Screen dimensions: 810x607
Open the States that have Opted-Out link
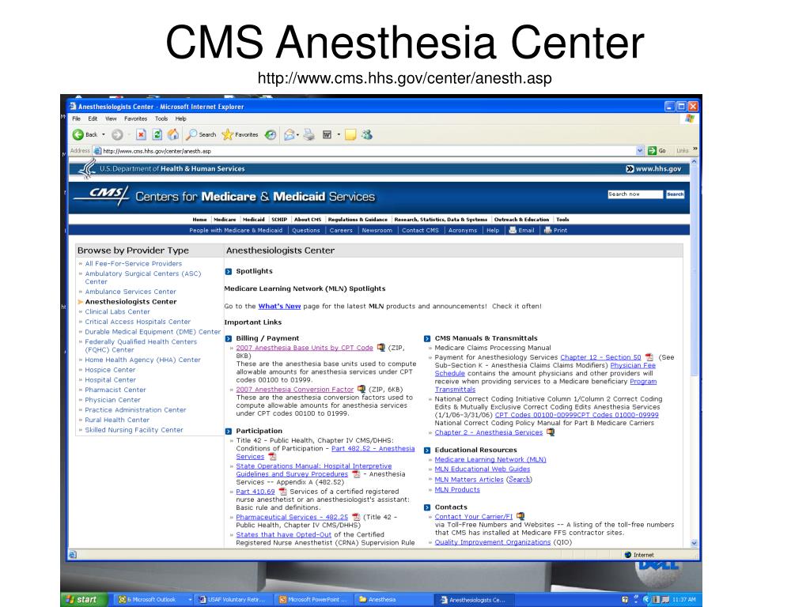[x=284, y=535]
